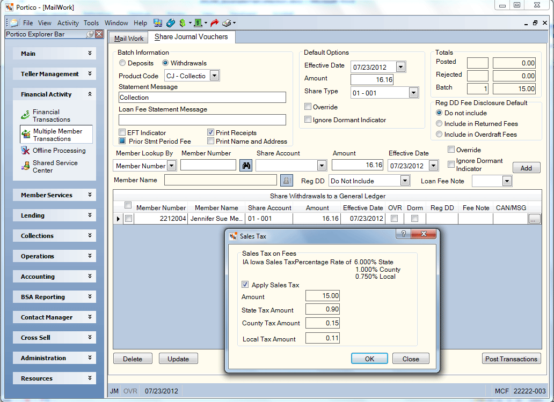This screenshot has width=554, height=402.
Task: Open the Product Code dropdown
Action: pyautogui.click(x=215, y=76)
